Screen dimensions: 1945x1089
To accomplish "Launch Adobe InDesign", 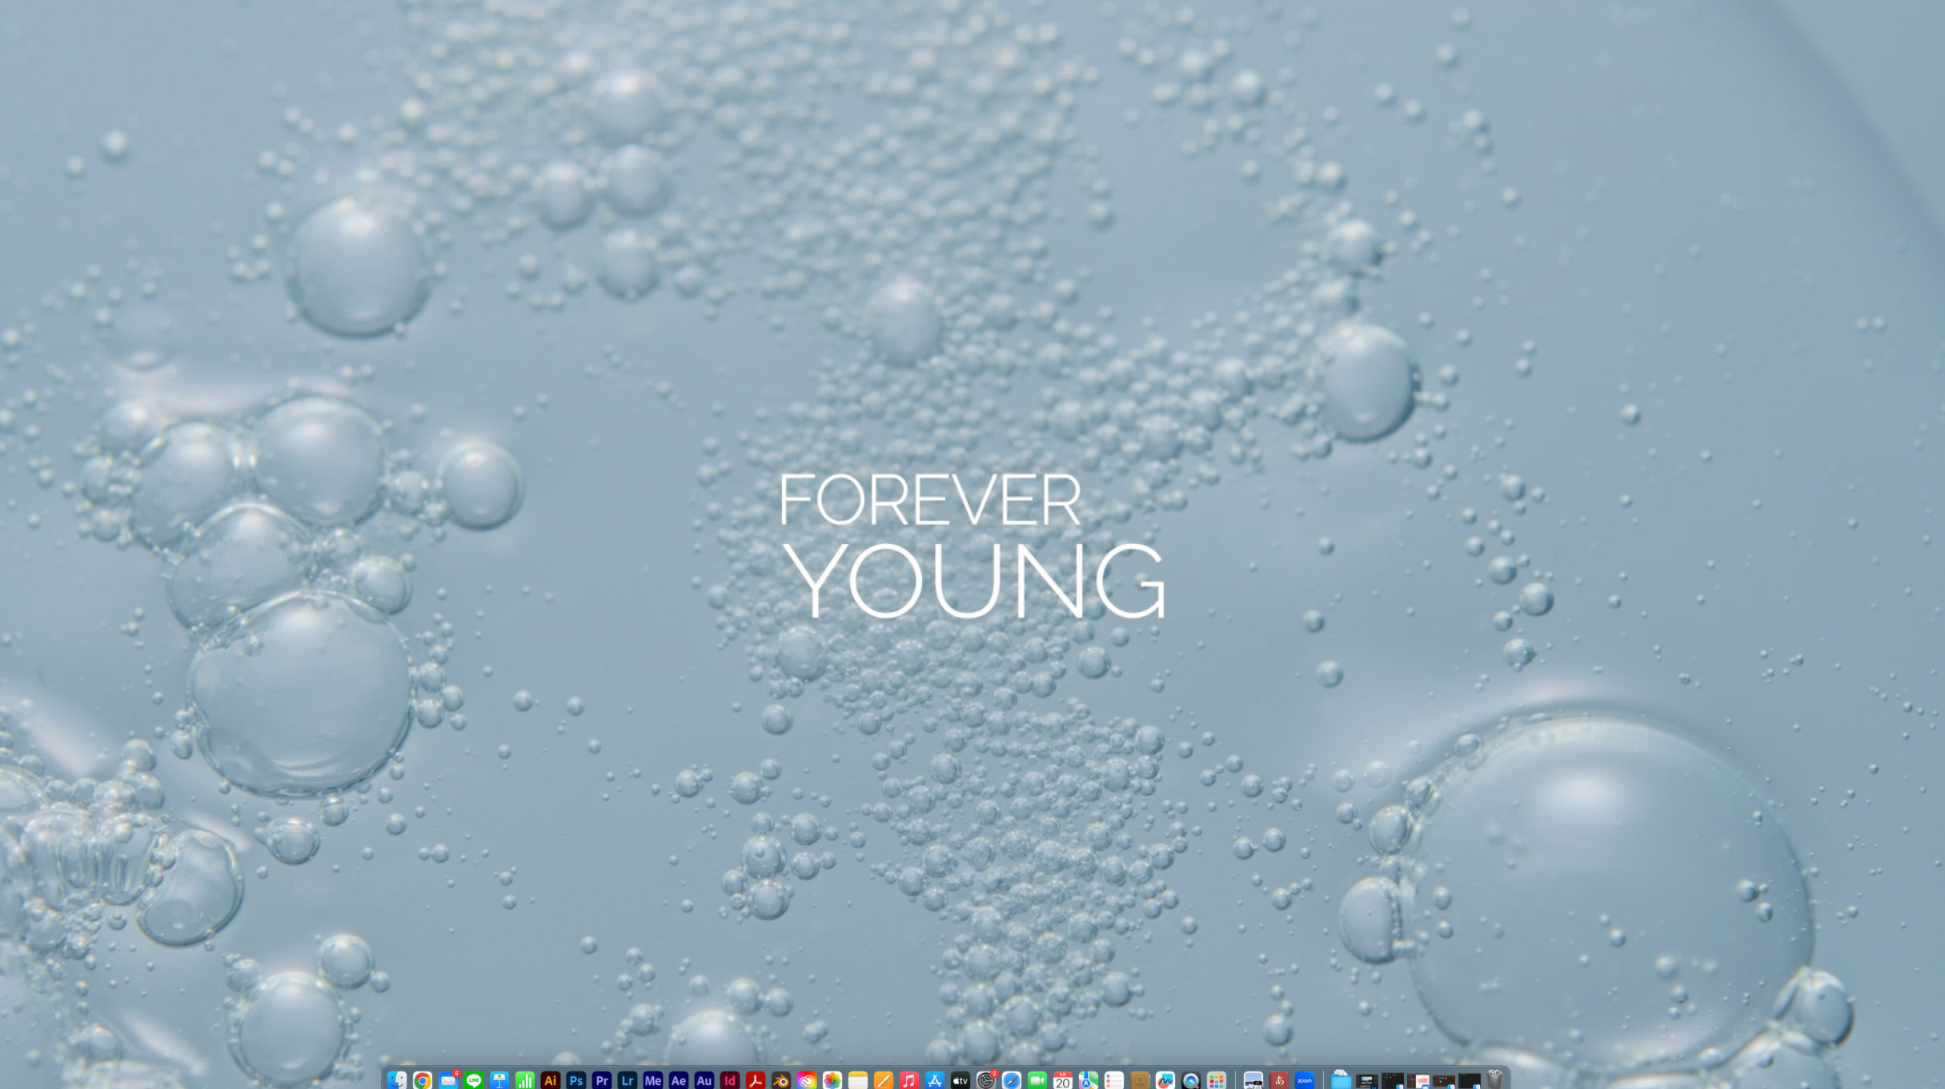I will 730,1080.
